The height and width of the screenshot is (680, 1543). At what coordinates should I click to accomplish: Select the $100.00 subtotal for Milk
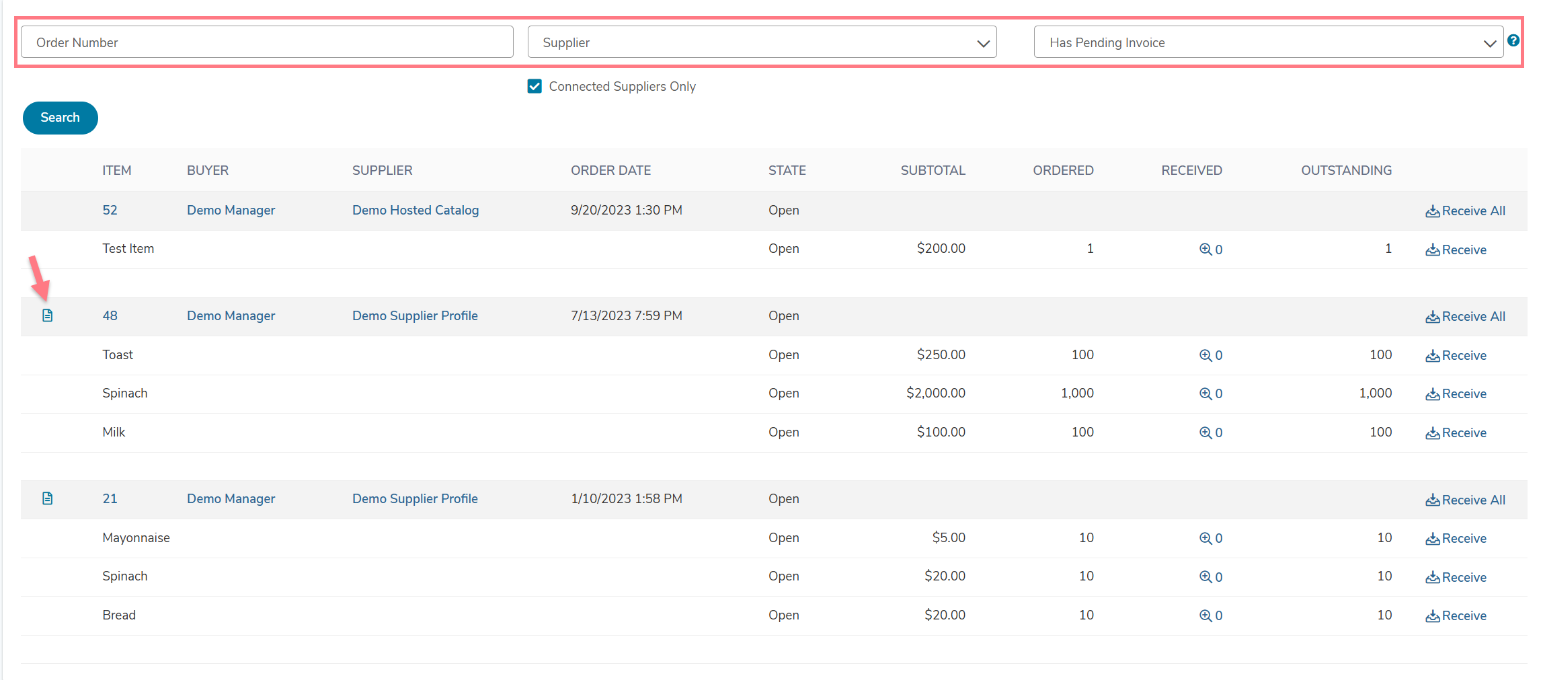click(x=941, y=432)
